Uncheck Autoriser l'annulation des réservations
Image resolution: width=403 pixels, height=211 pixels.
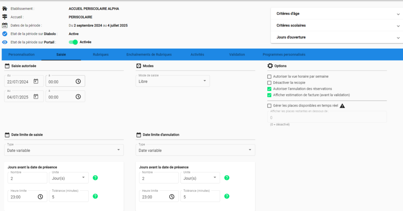click(x=269, y=89)
